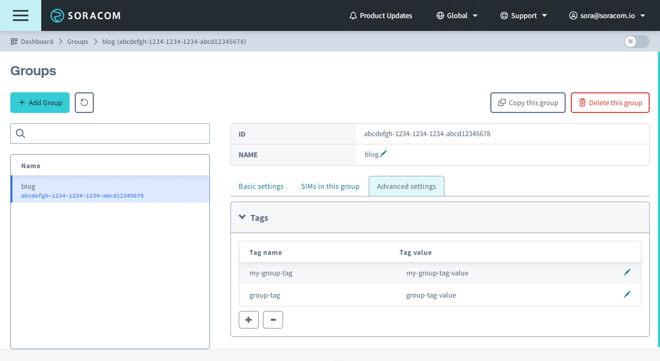Open the SIMs in this group tab
This screenshot has width=660, height=361.
click(x=330, y=186)
